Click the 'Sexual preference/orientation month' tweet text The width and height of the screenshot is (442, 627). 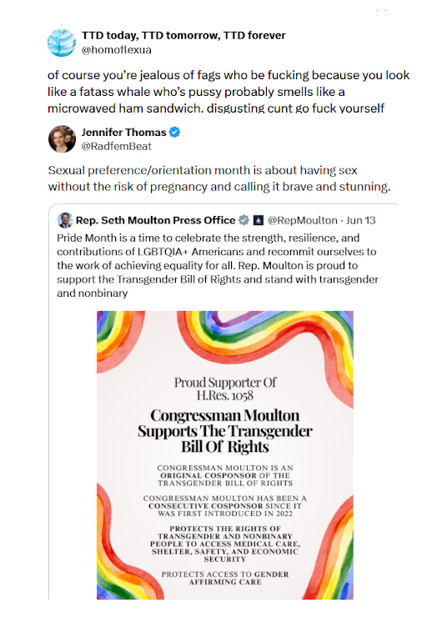point(219,178)
